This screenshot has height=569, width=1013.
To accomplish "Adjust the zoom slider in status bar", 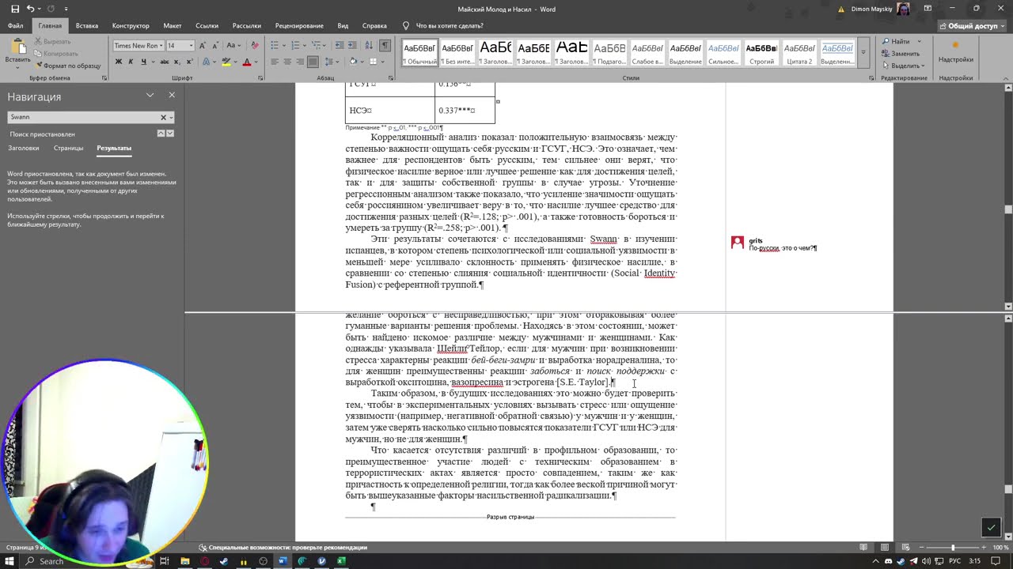I will [x=953, y=548].
